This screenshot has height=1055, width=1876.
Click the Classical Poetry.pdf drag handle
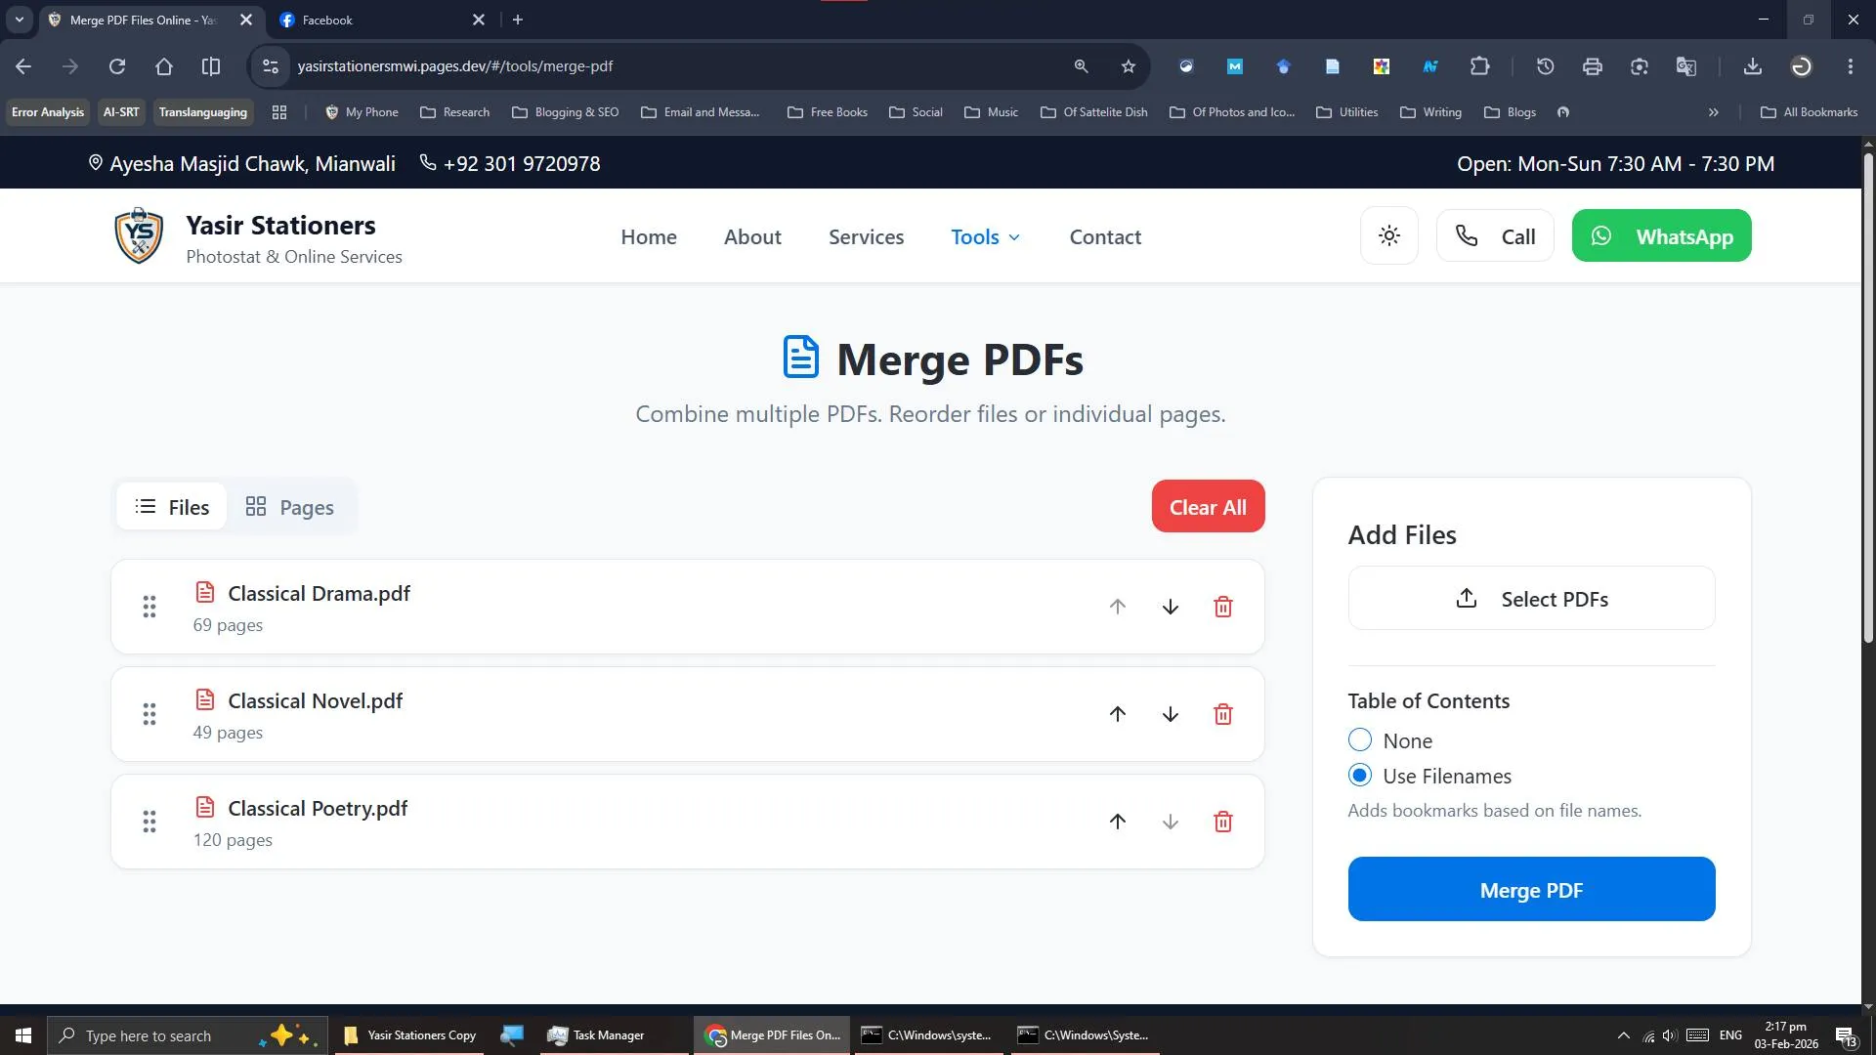point(149,822)
